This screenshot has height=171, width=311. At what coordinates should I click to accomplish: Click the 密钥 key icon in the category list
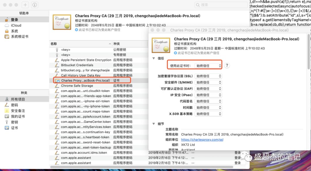pyautogui.click(x=7, y=122)
